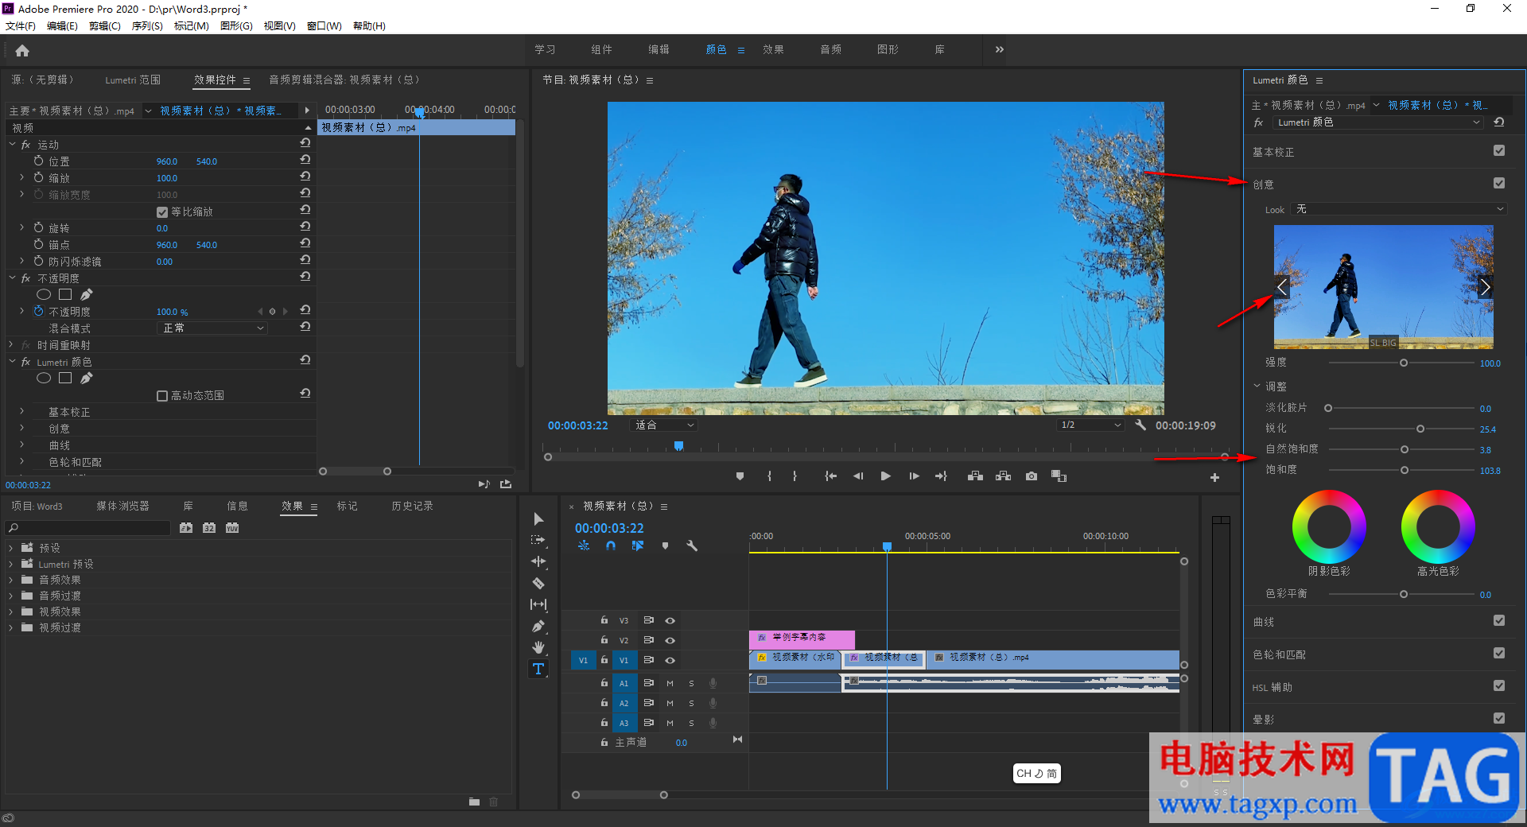Collapse the Adjustments section in Lumetri

click(x=1257, y=386)
